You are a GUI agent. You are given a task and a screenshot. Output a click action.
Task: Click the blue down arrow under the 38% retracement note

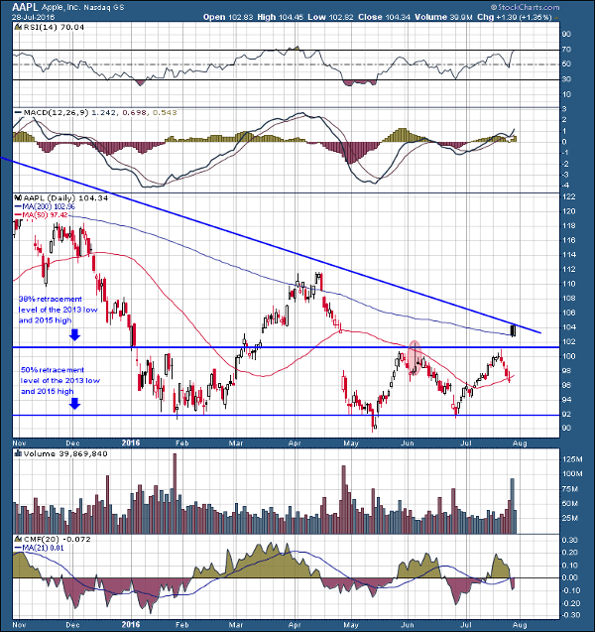coord(74,335)
